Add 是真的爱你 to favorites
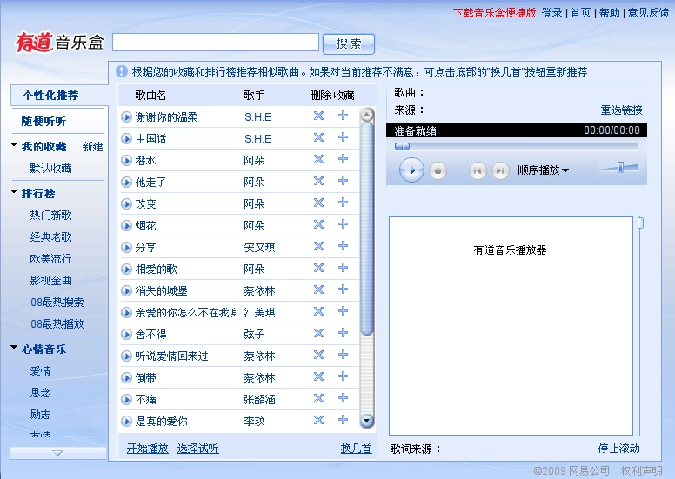Viewport: 675px width, 479px height. coord(343,420)
